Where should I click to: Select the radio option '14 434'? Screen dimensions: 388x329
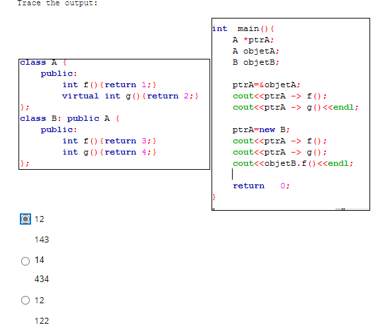[25, 261]
